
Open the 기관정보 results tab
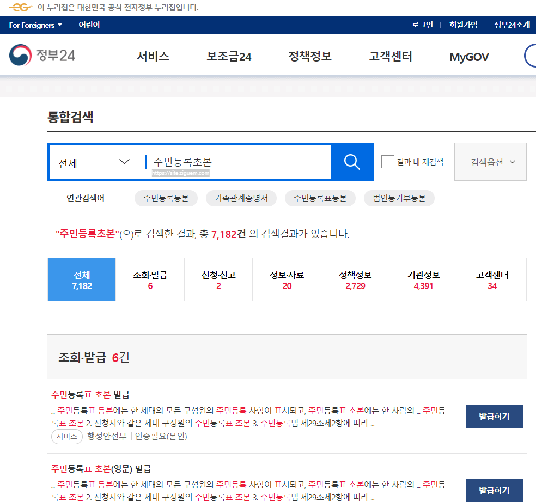423,279
